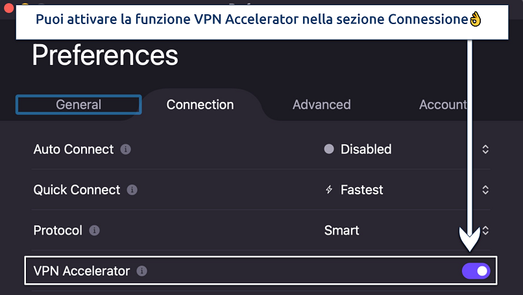Click the Auto Connect info icon
The width and height of the screenshot is (523, 295).
pos(126,149)
